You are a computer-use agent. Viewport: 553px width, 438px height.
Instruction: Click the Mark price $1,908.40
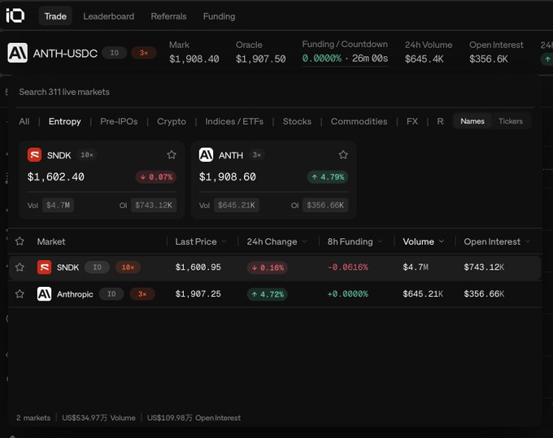pyautogui.click(x=194, y=59)
